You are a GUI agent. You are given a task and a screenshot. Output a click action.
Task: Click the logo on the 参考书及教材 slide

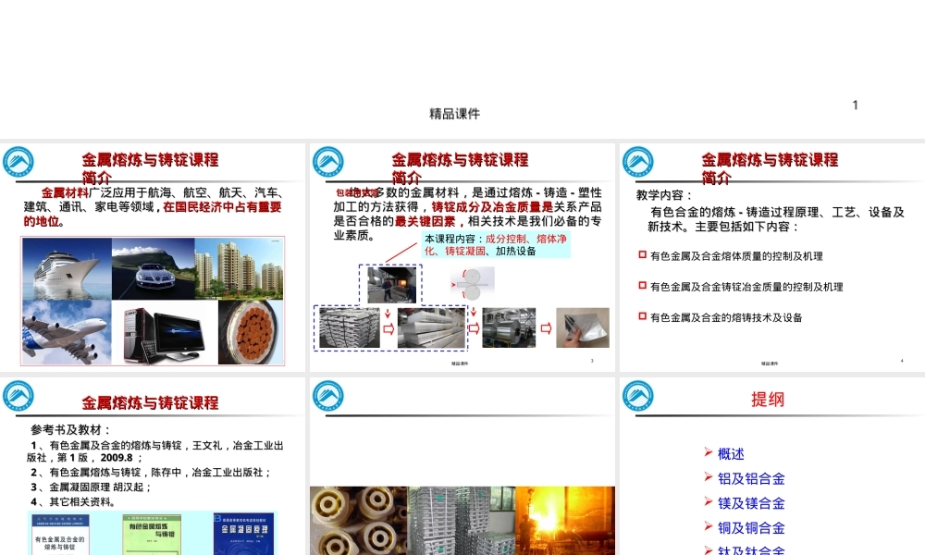18,396
